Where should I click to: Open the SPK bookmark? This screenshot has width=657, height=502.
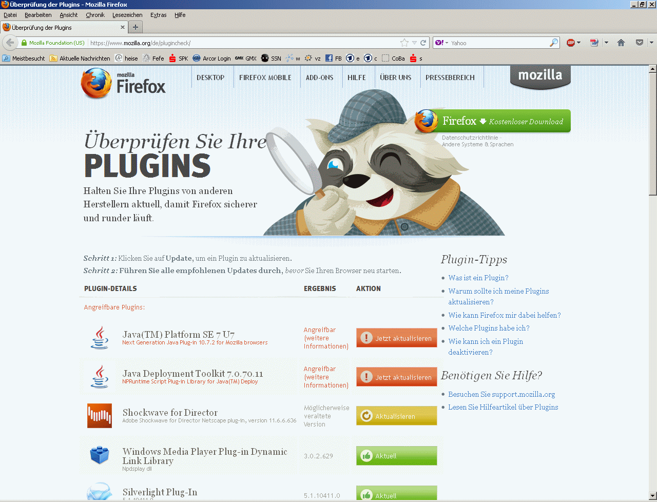pos(179,59)
